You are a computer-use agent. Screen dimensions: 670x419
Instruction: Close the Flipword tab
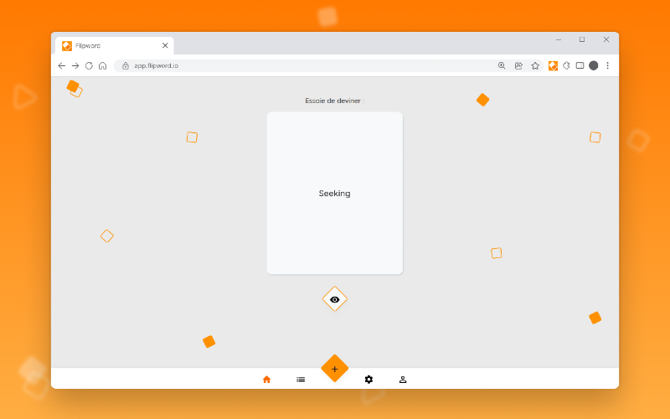click(165, 45)
